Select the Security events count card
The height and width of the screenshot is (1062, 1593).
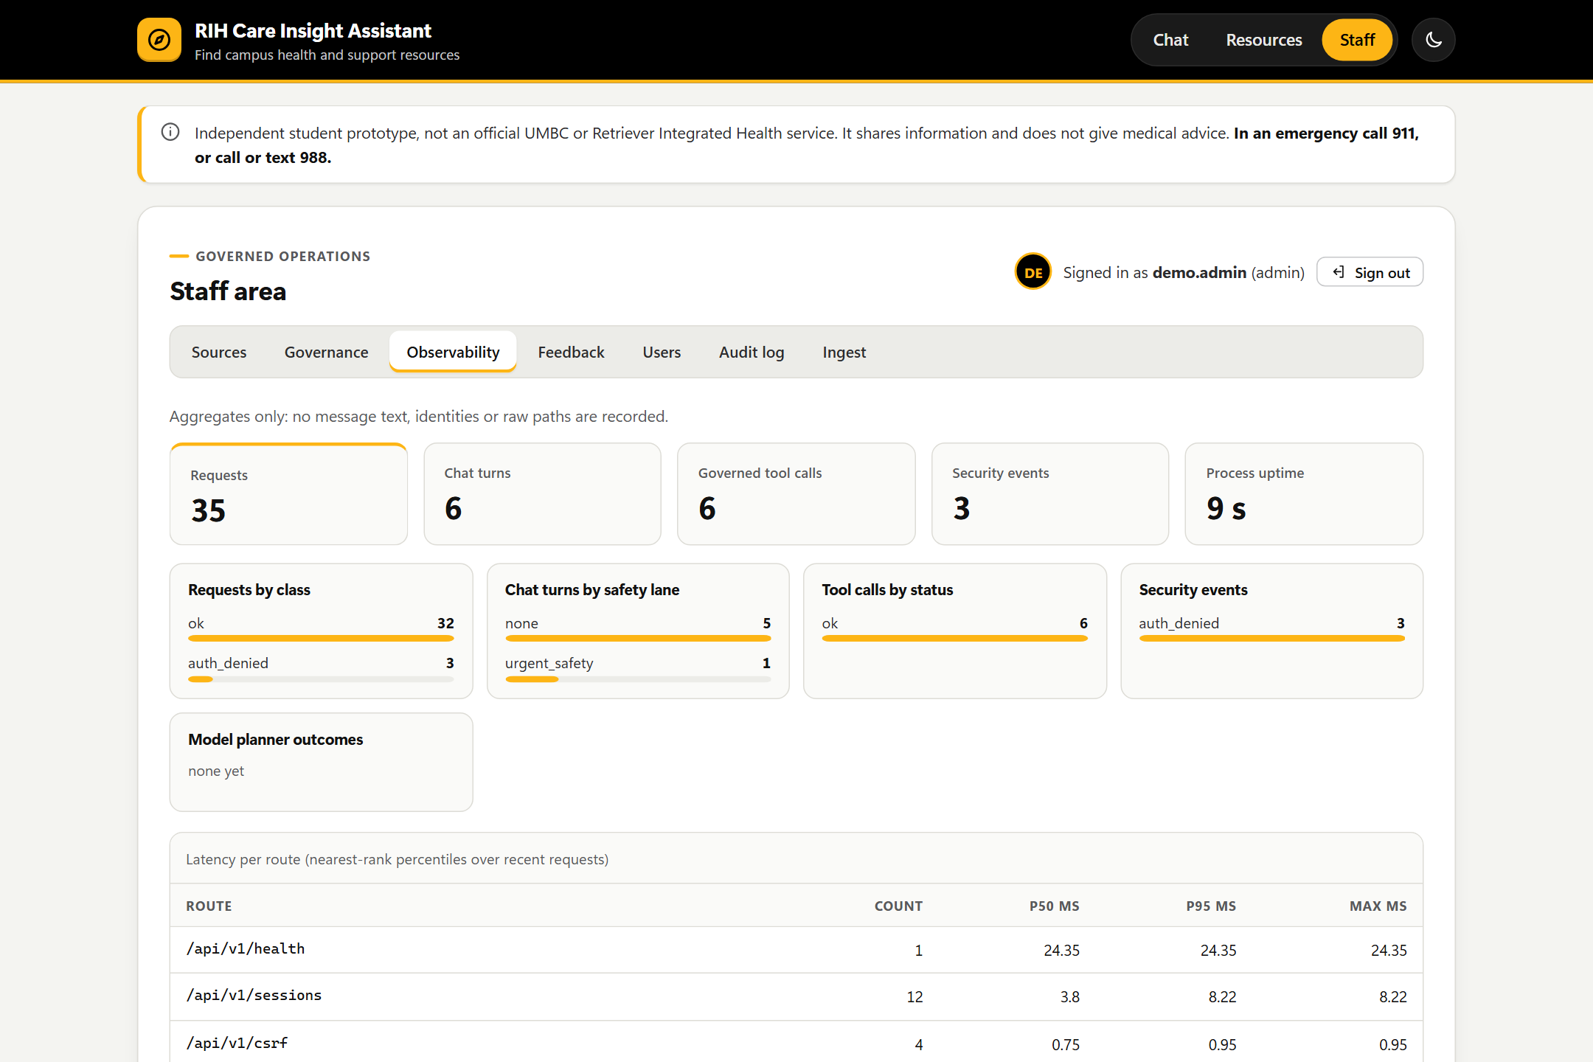[1050, 494]
